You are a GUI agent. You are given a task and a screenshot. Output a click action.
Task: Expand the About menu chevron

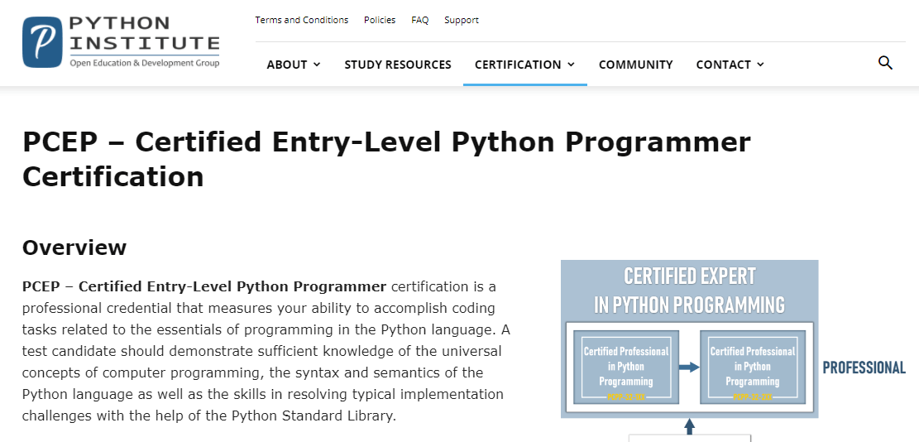coord(317,65)
